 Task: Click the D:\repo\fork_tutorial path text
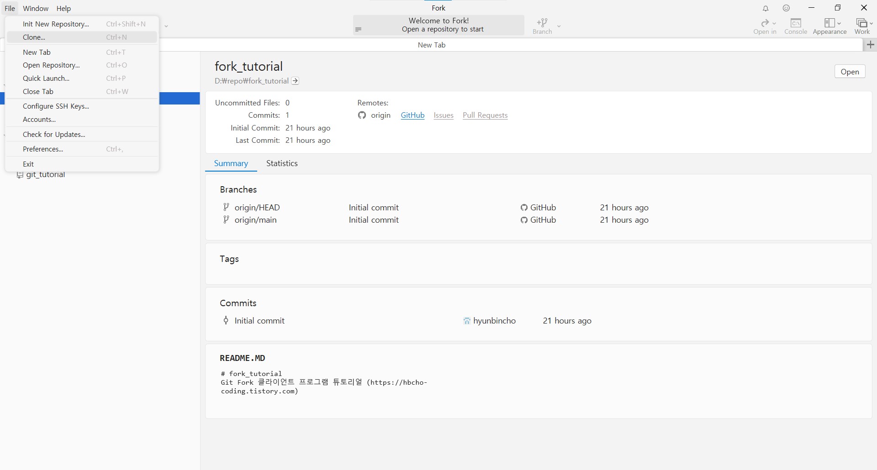[x=252, y=81]
